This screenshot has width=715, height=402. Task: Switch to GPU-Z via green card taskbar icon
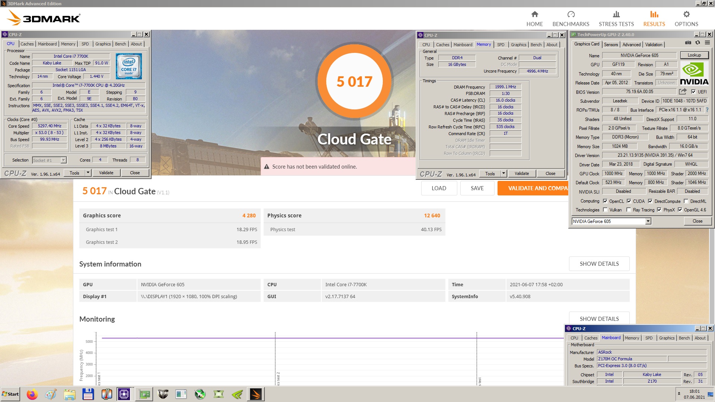click(x=144, y=394)
